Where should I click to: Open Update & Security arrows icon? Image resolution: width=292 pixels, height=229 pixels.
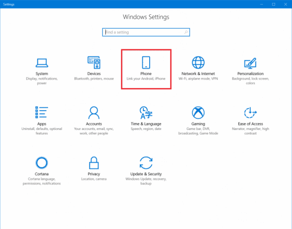[146, 163]
